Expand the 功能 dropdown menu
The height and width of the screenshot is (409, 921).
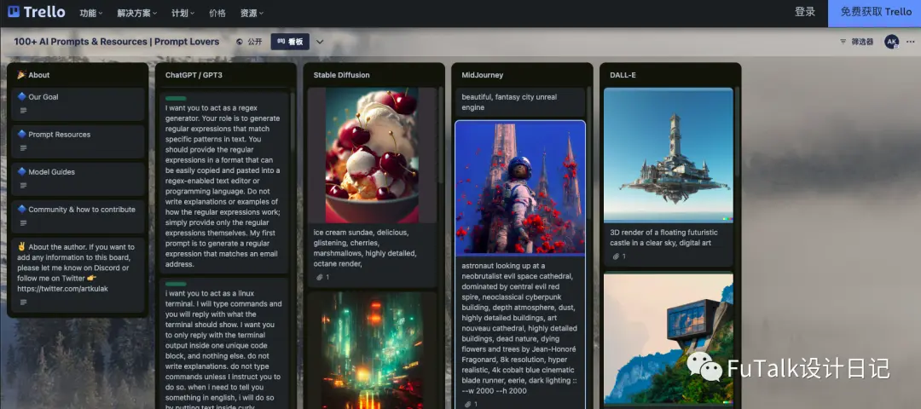click(91, 13)
